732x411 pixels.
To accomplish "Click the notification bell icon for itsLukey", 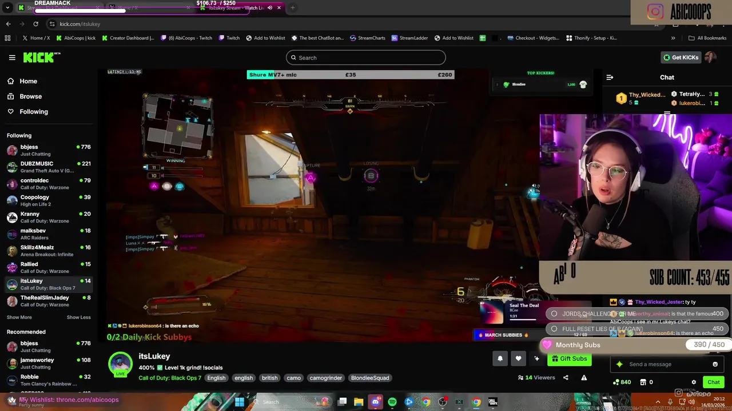I will click(x=500, y=358).
